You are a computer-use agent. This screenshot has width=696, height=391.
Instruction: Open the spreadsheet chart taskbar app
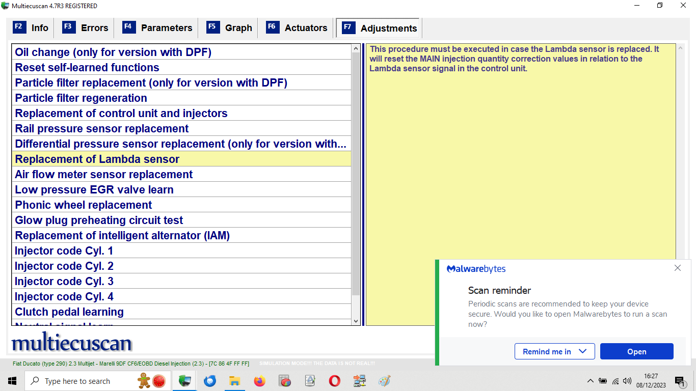284,381
